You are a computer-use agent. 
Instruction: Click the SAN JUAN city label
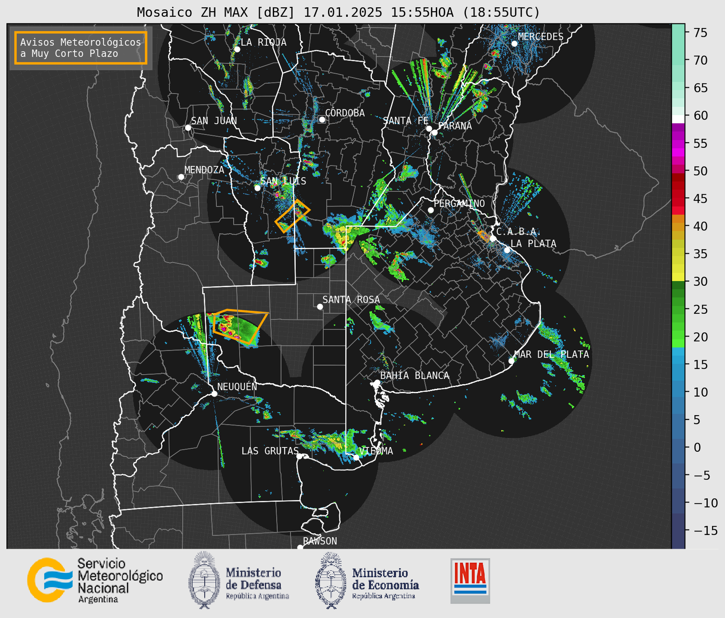pos(214,121)
